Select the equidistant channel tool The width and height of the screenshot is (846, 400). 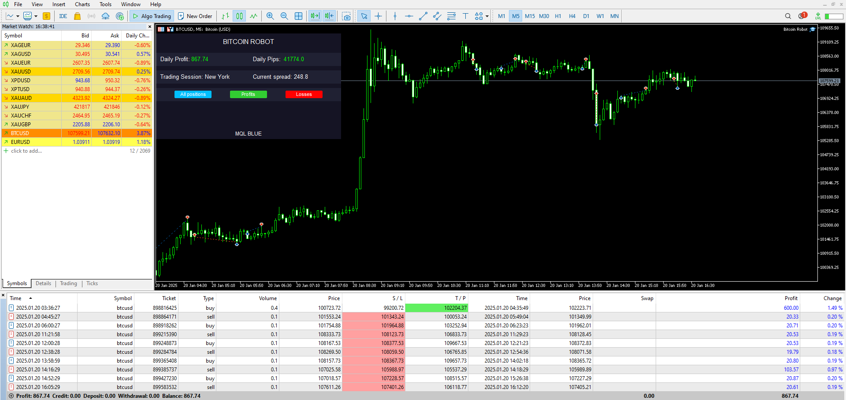tap(437, 16)
